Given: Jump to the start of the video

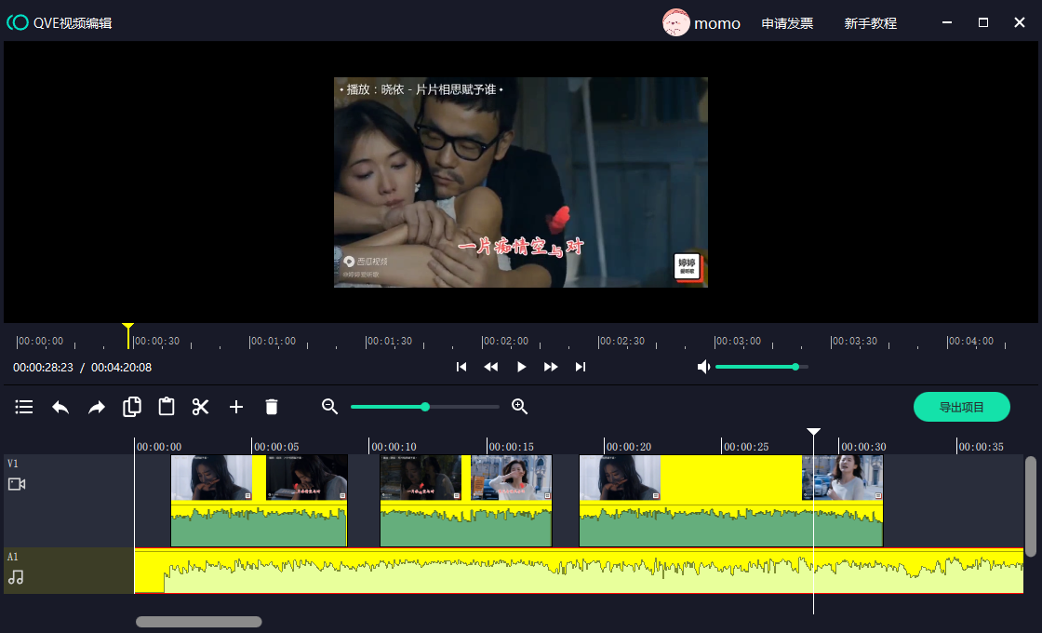Looking at the screenshot, I should (x=461, y=367).
